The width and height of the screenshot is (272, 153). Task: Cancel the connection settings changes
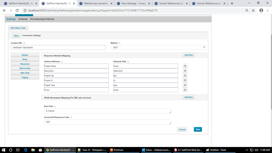click(x=182, y=129)
